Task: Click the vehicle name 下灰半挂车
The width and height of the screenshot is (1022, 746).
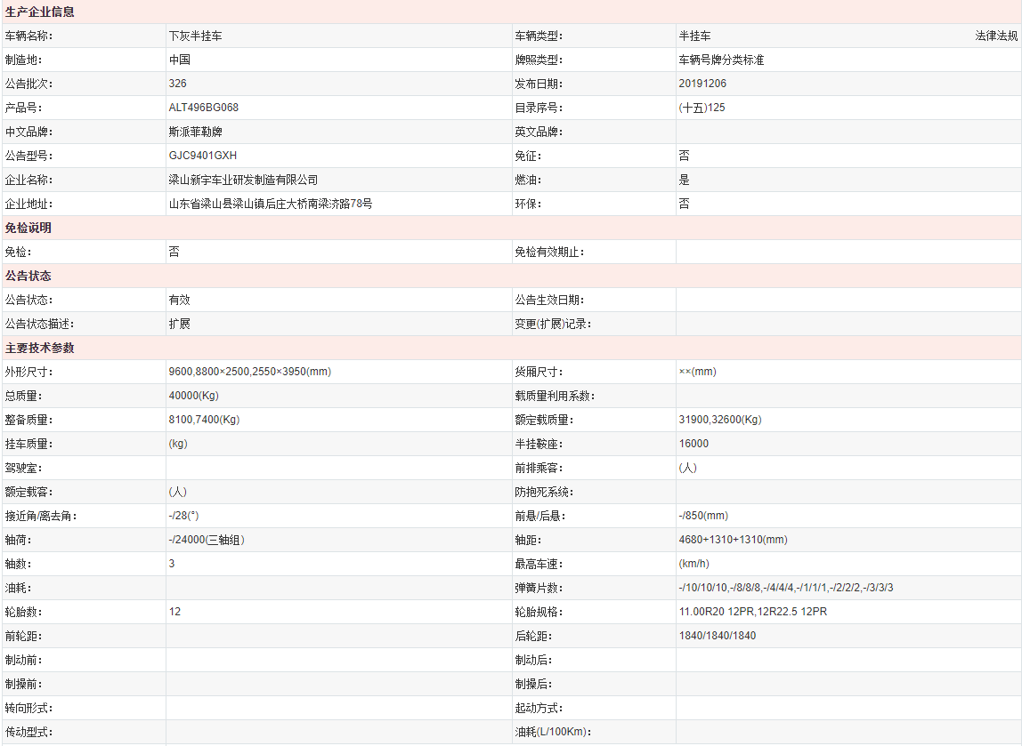Action: coord(195,36)
